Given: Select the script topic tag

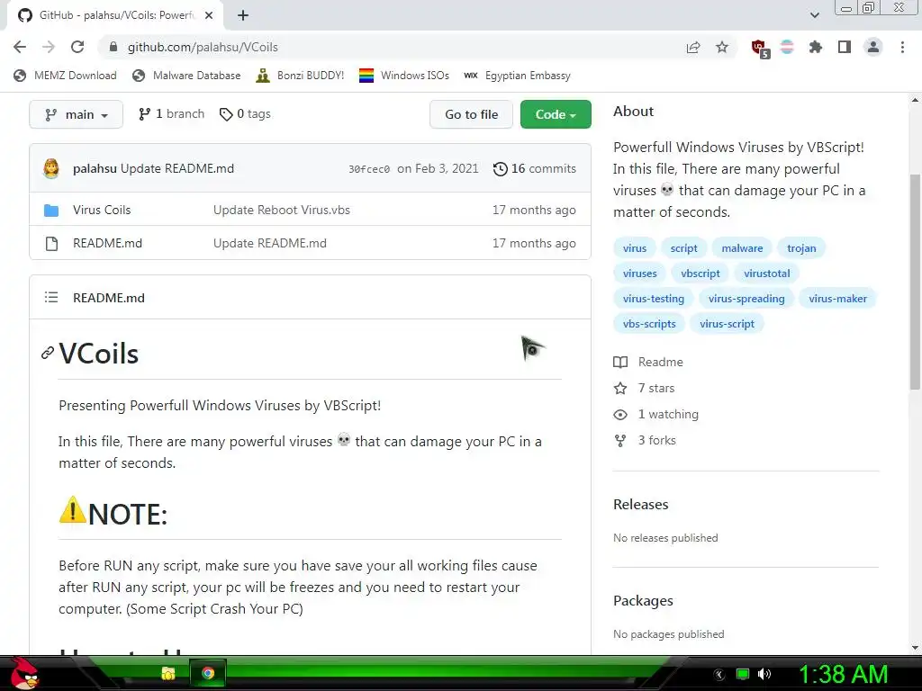Looking at the screenshot, I should pyautogui.click(x=684, y=248).
